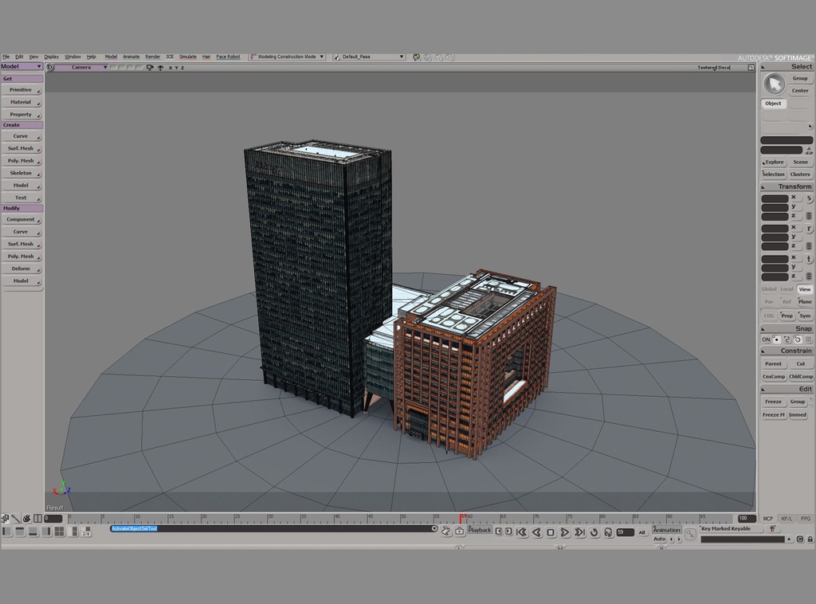Screen dimensions: 816x604
Task: Enable grid snapping icon in Snap panel
Action: click(808, 339)
